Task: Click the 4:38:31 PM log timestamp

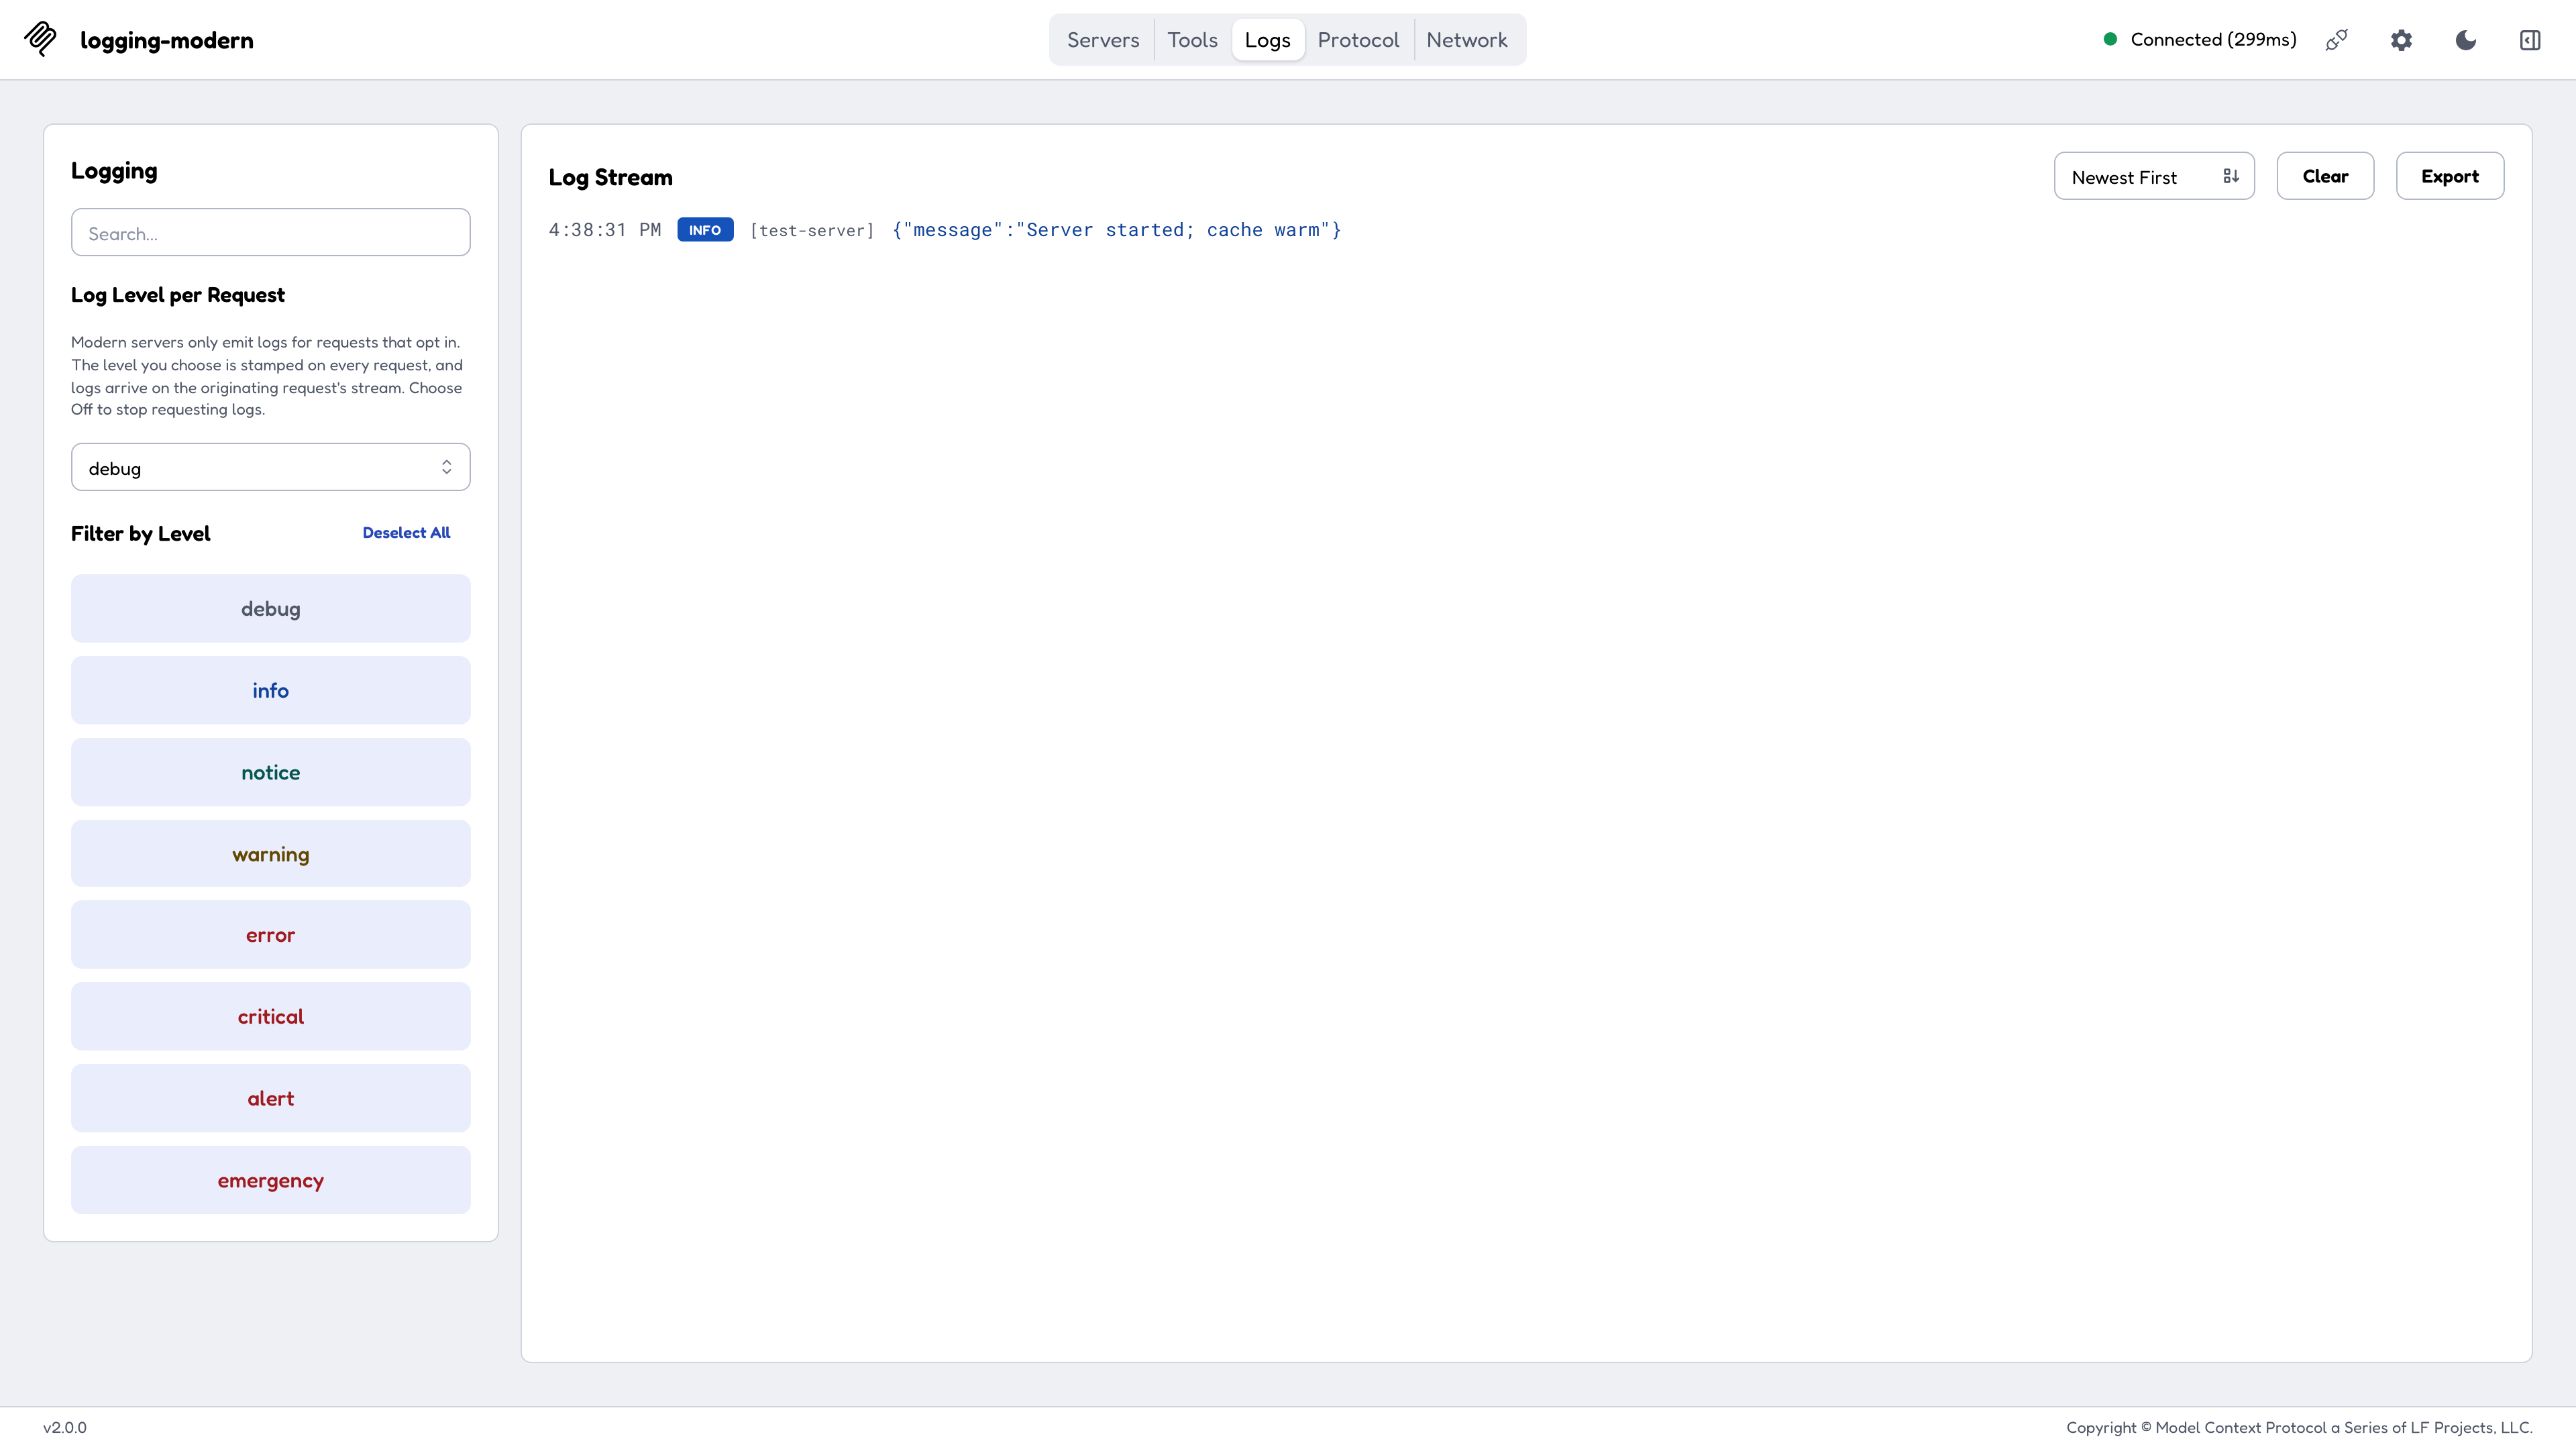Action: (x=605, y=230)
